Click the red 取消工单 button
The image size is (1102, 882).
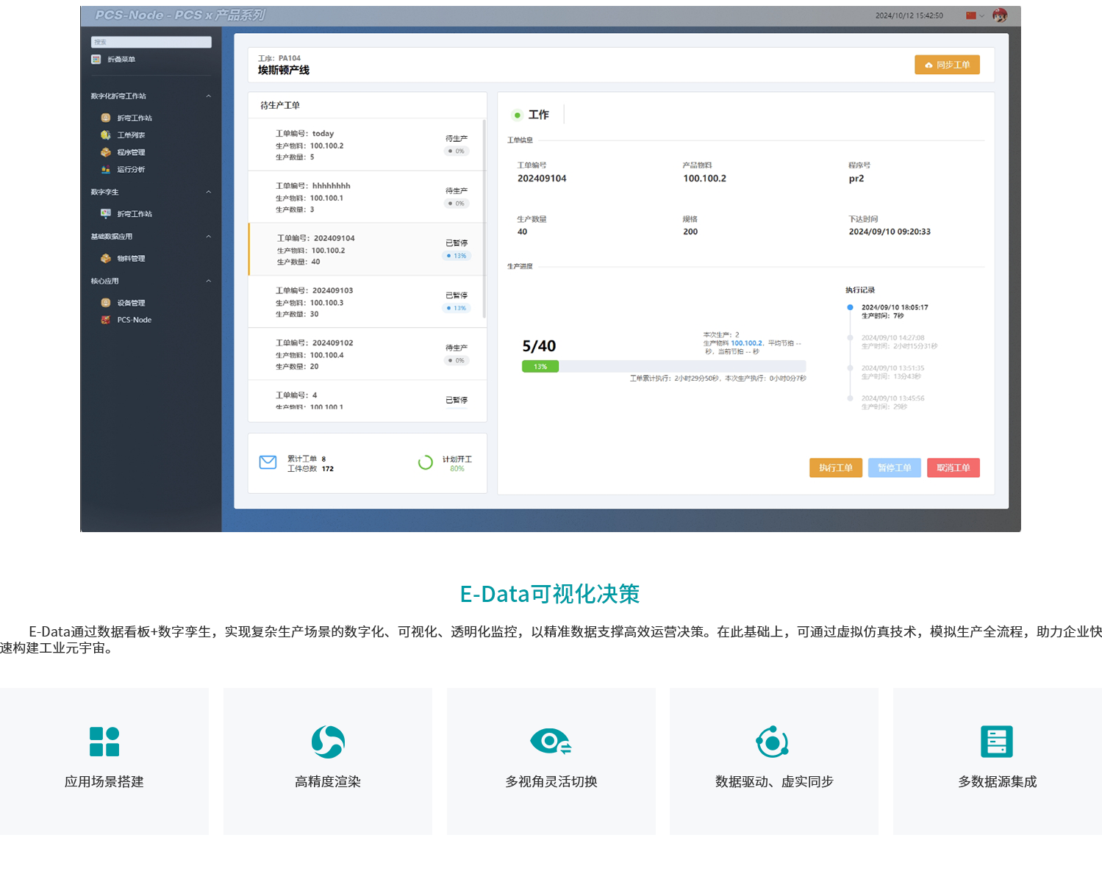[953, 468]
